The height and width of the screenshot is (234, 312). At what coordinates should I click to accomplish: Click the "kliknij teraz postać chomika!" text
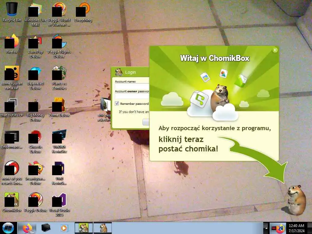point(188,144)
